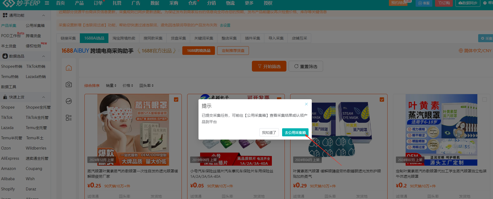The image size is (493, 199).
Task: Click the 数据同步 cloud sync button
Action: tap(468, 3)
